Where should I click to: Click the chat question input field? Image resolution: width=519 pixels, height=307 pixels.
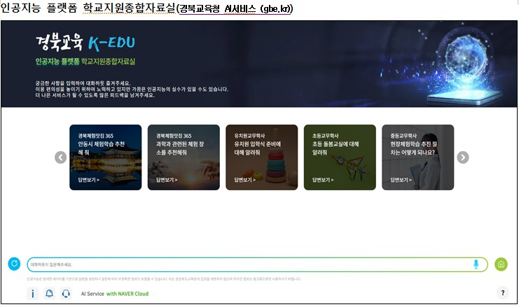coord(245,264)
